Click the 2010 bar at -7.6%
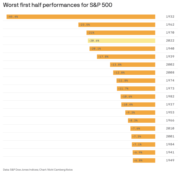The height and width of the screenshot is (173, 179). (x=143, y=128)
